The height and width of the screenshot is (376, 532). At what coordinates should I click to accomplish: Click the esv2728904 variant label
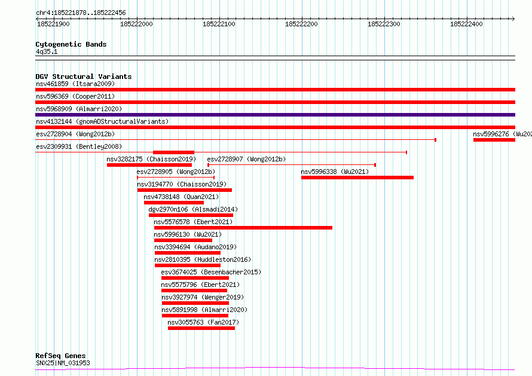[x=75, y=134]
